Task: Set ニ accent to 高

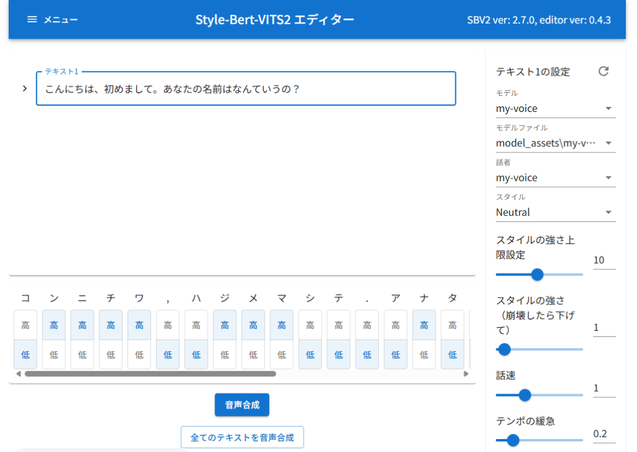Action: pos(83,325)
